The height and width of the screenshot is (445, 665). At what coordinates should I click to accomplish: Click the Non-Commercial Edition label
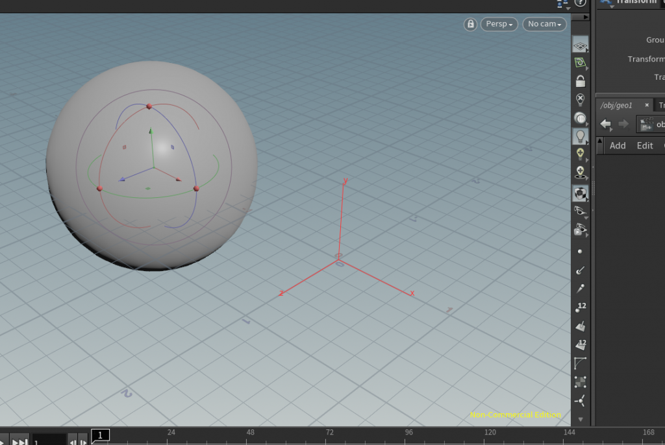515,415
